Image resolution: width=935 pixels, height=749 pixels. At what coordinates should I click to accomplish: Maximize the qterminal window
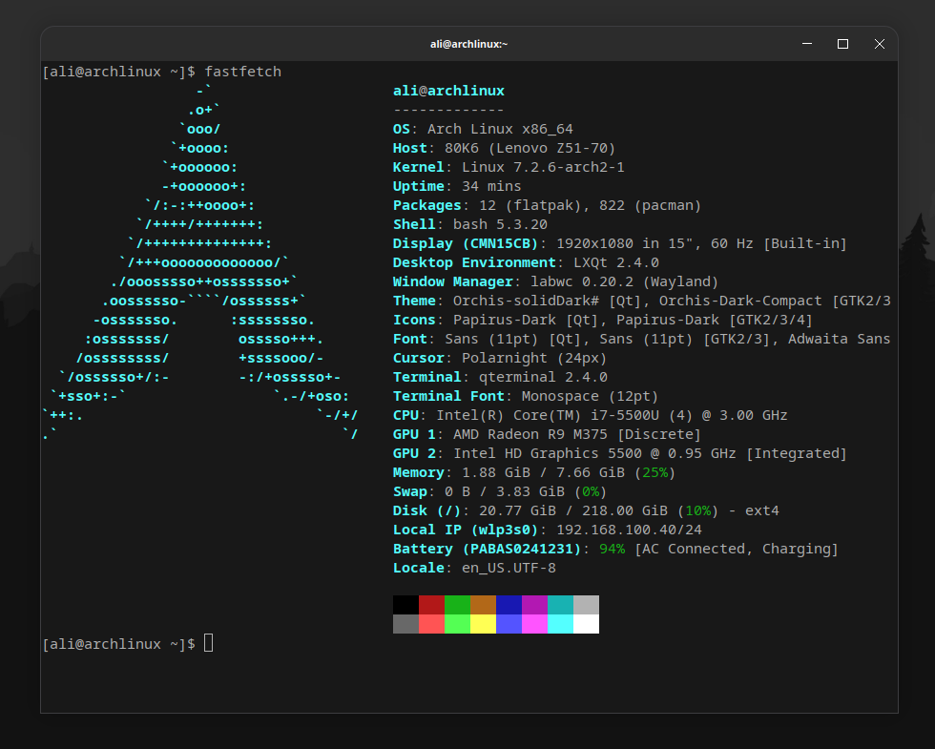point(842,44)
